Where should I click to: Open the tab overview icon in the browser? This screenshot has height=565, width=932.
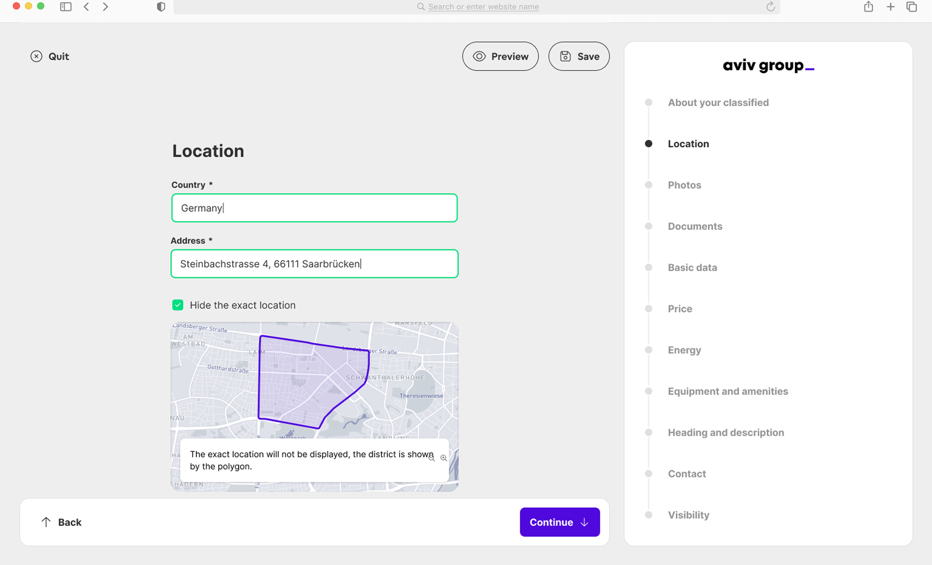(911, 7)
